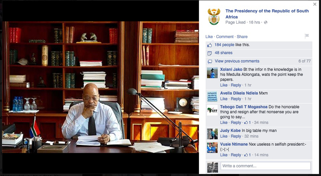Close the photo viewer with the X

pos(315,4)
